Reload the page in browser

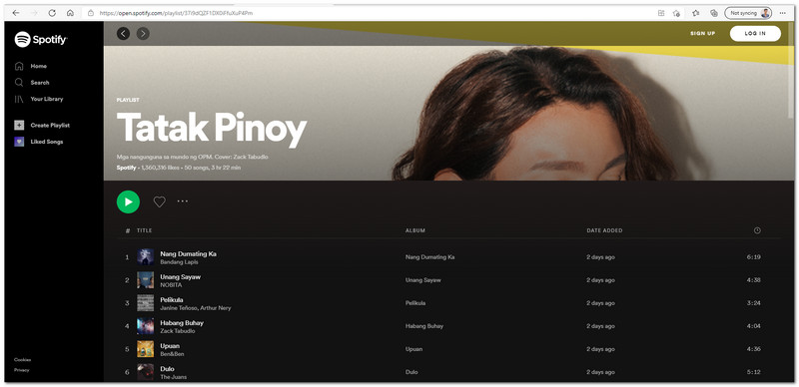point(52,13)
